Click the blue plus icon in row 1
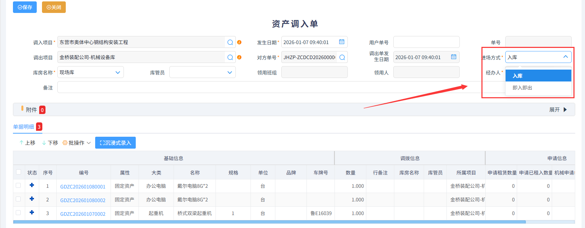The width and height of the screenshot is (585, 228). tap(32, 185)
